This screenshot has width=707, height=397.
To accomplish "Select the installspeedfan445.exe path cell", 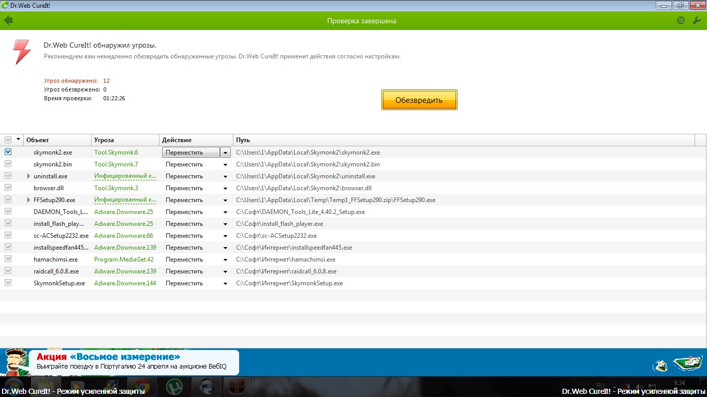I will (x=294, y=248).
